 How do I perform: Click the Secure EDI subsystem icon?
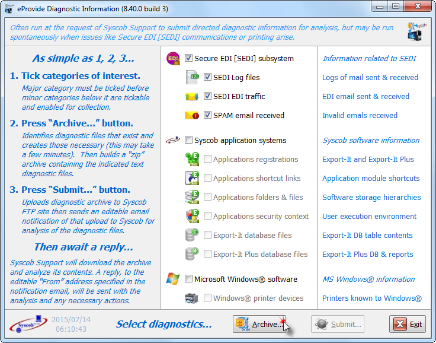174,58
